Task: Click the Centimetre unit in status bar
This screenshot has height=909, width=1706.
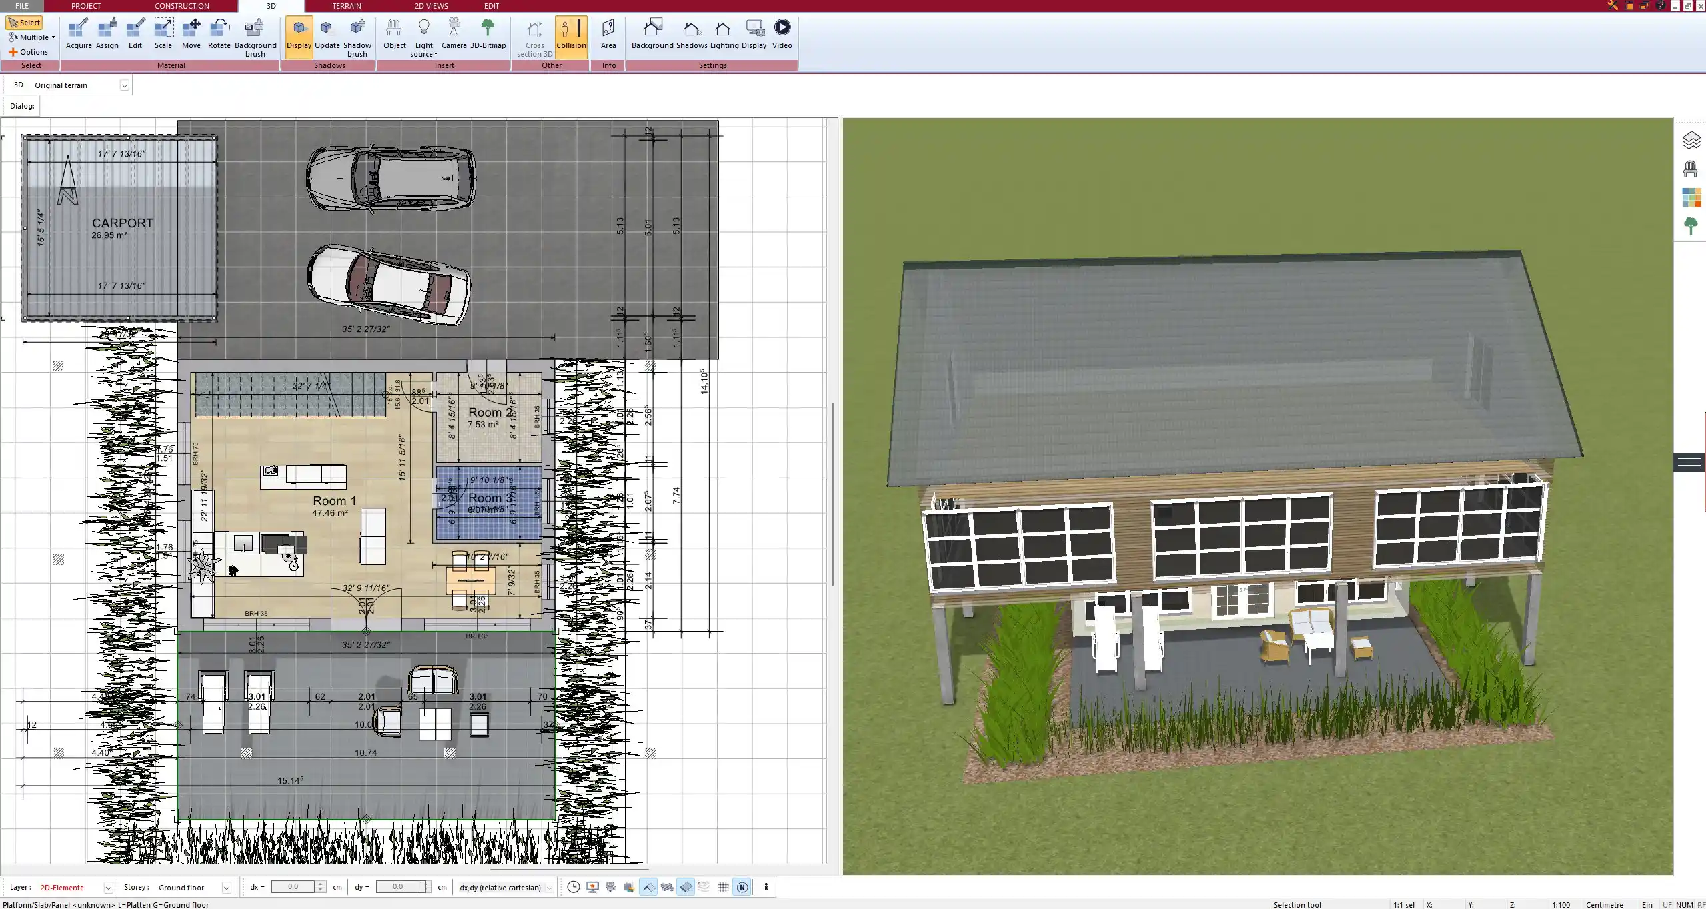Action: coord(1604,905)
